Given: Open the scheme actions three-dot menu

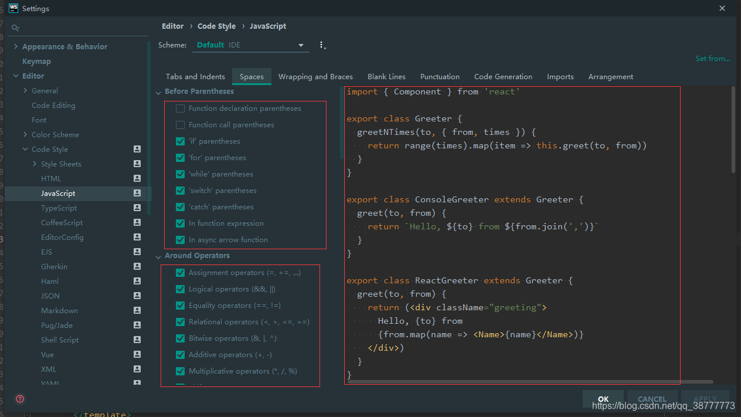Looking at the screenshot, I should pyautogui.click(x=322, y=45).
